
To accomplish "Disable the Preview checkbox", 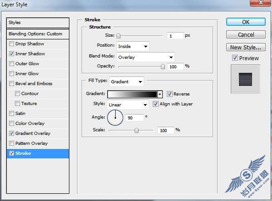I will (235, 58).
